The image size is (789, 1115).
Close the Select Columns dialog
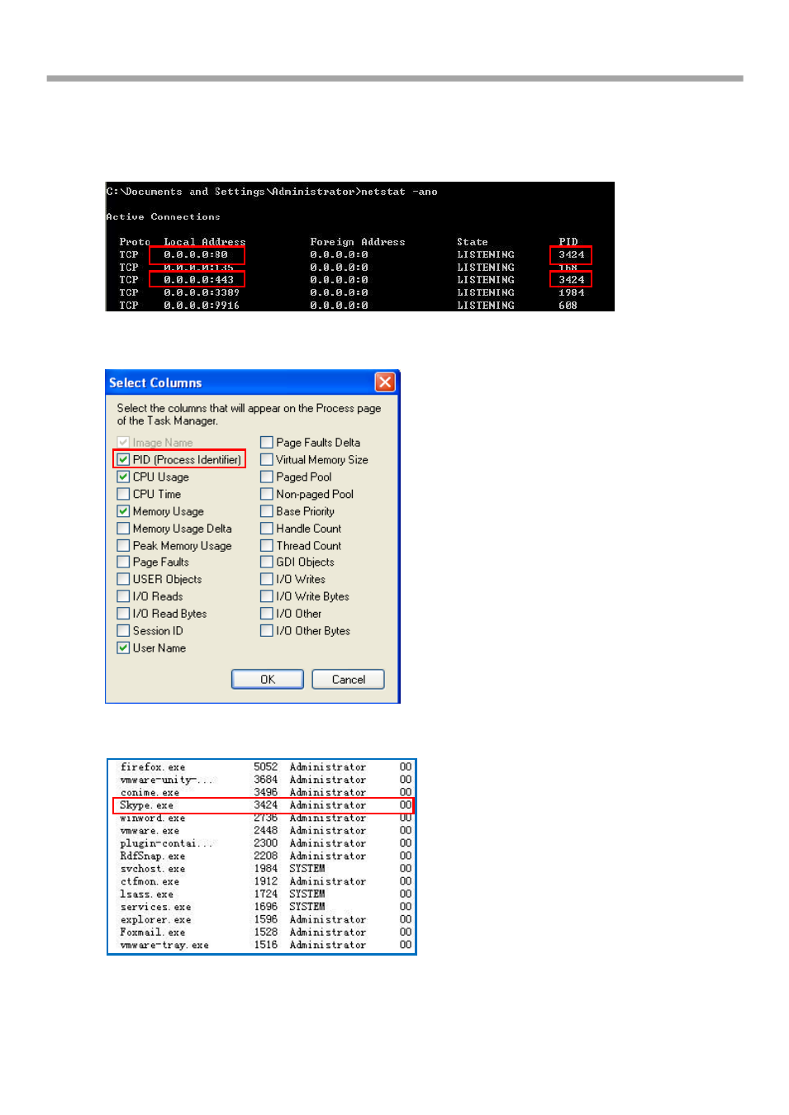pyautogui.click(x=385, y=382)
